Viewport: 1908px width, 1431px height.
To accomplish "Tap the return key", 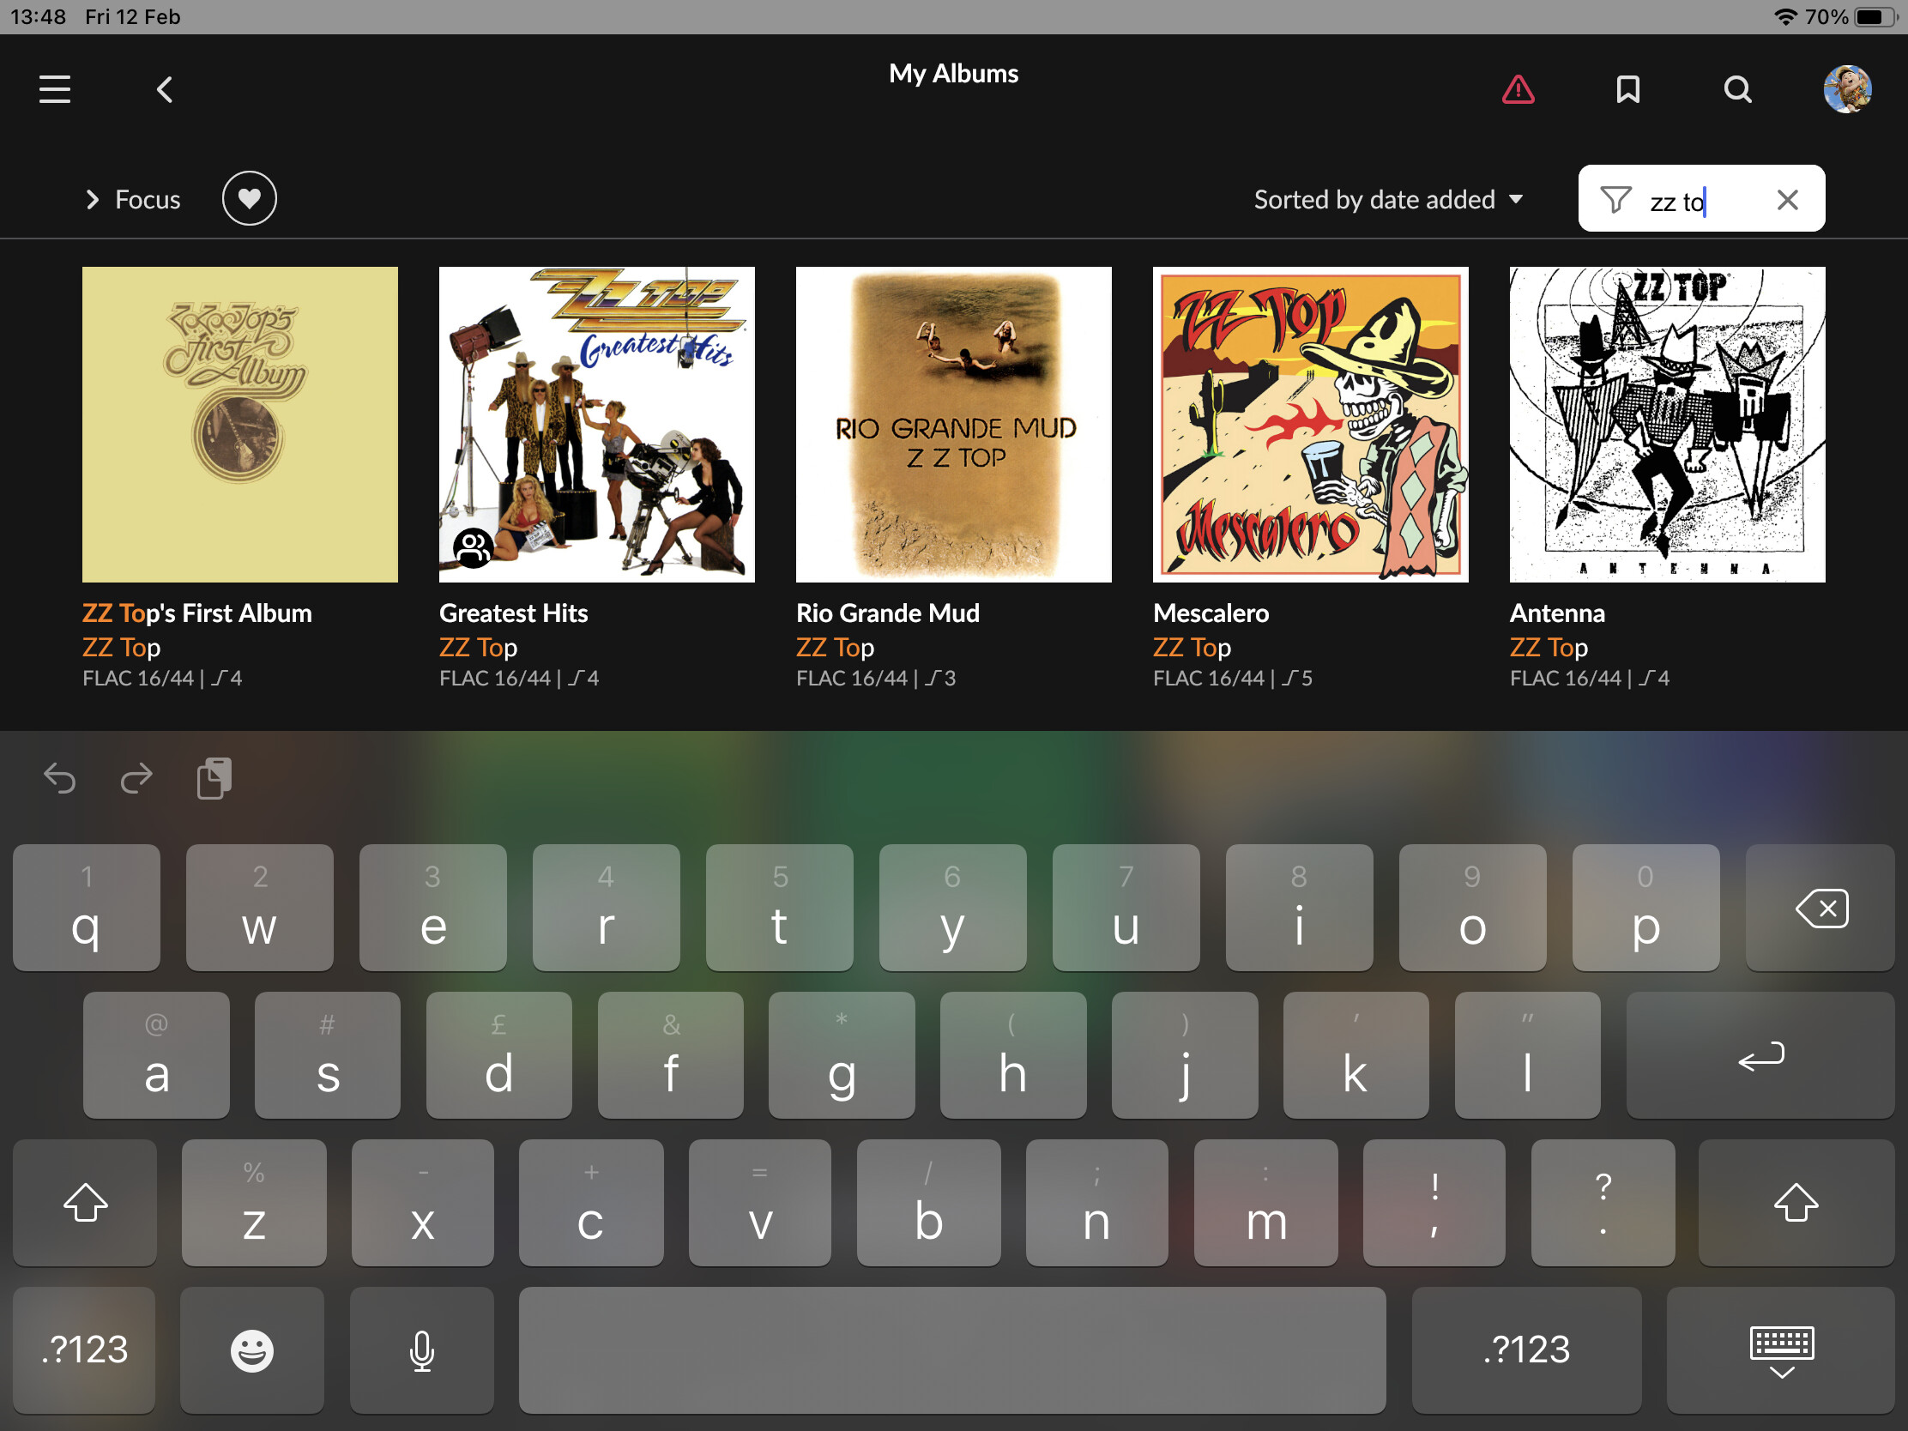I will pyautogui.click(x=1760, y=1056).
